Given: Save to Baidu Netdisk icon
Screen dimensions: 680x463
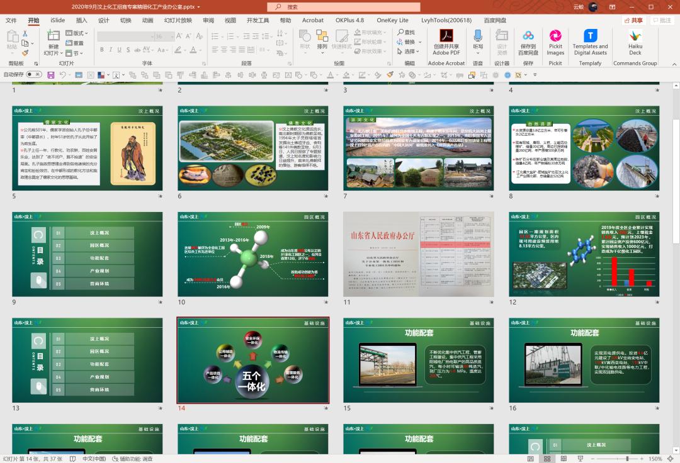Looking at the screenshot, I should pyautogui.click(x=528, y=36).
